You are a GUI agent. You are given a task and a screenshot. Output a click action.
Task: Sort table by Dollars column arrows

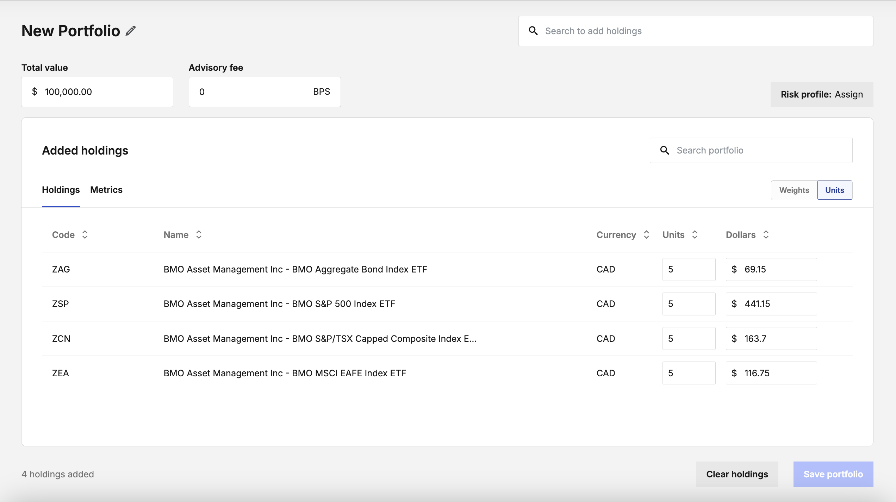point(766,235)
